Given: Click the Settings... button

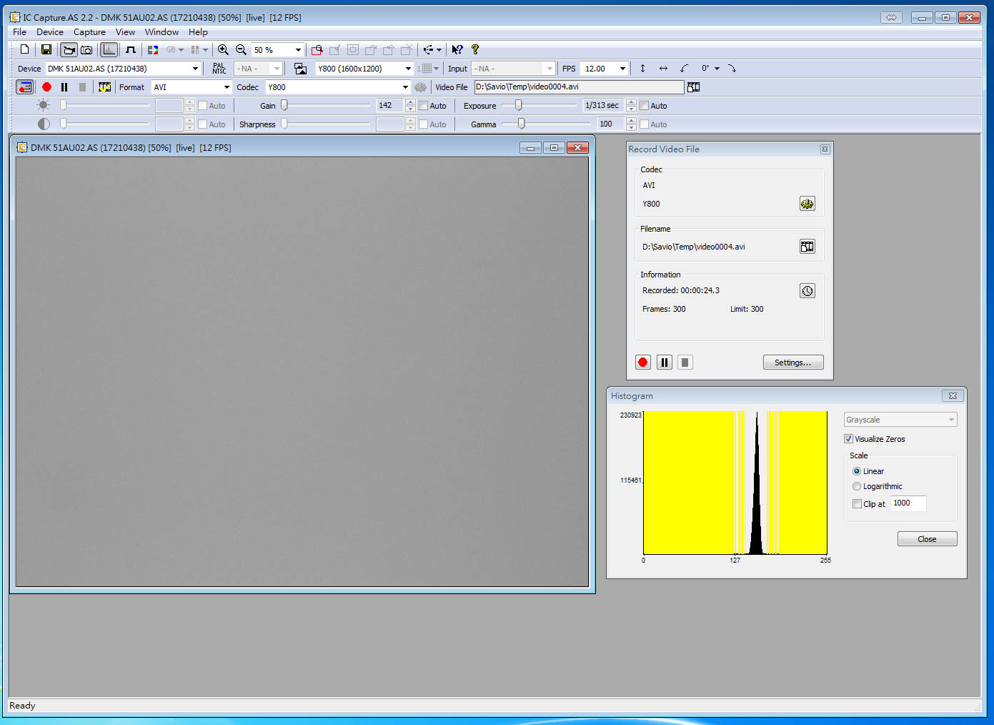Looking at the screenshot, I should tap(792, 362).
